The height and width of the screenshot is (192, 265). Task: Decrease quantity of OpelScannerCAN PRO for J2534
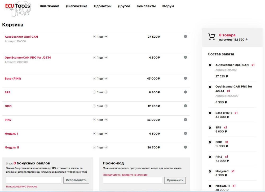click(x=94, y=57)
